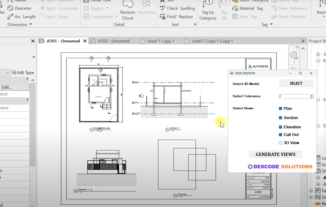The width and height of the screenshot is (326, 207).
Task: Open Find/Replace text tool
Action: coord(176,17)
